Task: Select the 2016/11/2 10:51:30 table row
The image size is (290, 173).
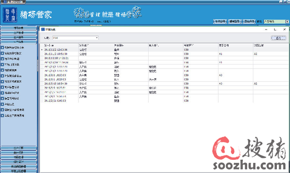Action: (164, 54)
